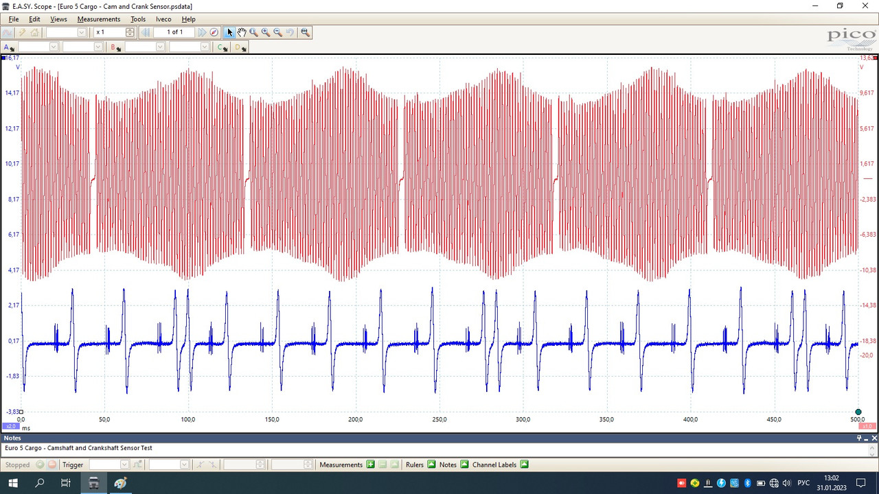879x494 pixels.
Task: Click blue axis offset marker at -3,83
Action: pos(21,412)
